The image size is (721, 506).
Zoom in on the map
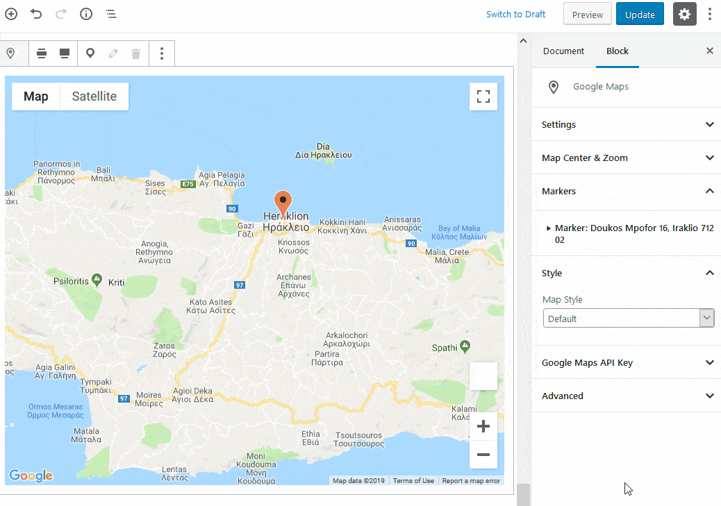click(x=483, y=426)
